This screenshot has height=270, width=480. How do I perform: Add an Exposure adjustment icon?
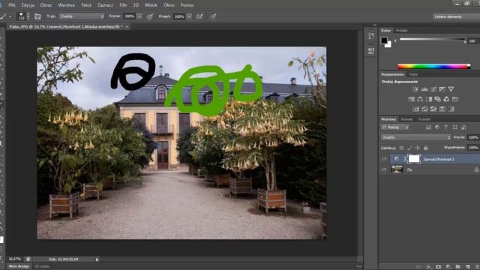coord(442,89)
